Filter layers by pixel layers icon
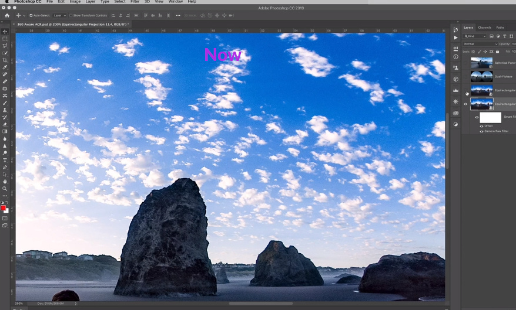The width and height of the screenshot is (516, 310). [x=491, y=36]
